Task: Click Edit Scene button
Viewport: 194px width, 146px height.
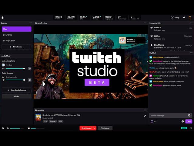Action: pyautogui.click(x=105, y=128)
